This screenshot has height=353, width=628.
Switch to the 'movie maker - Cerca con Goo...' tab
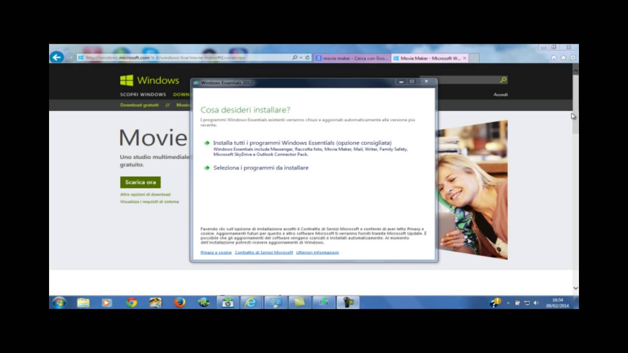[x=352, y=58]
